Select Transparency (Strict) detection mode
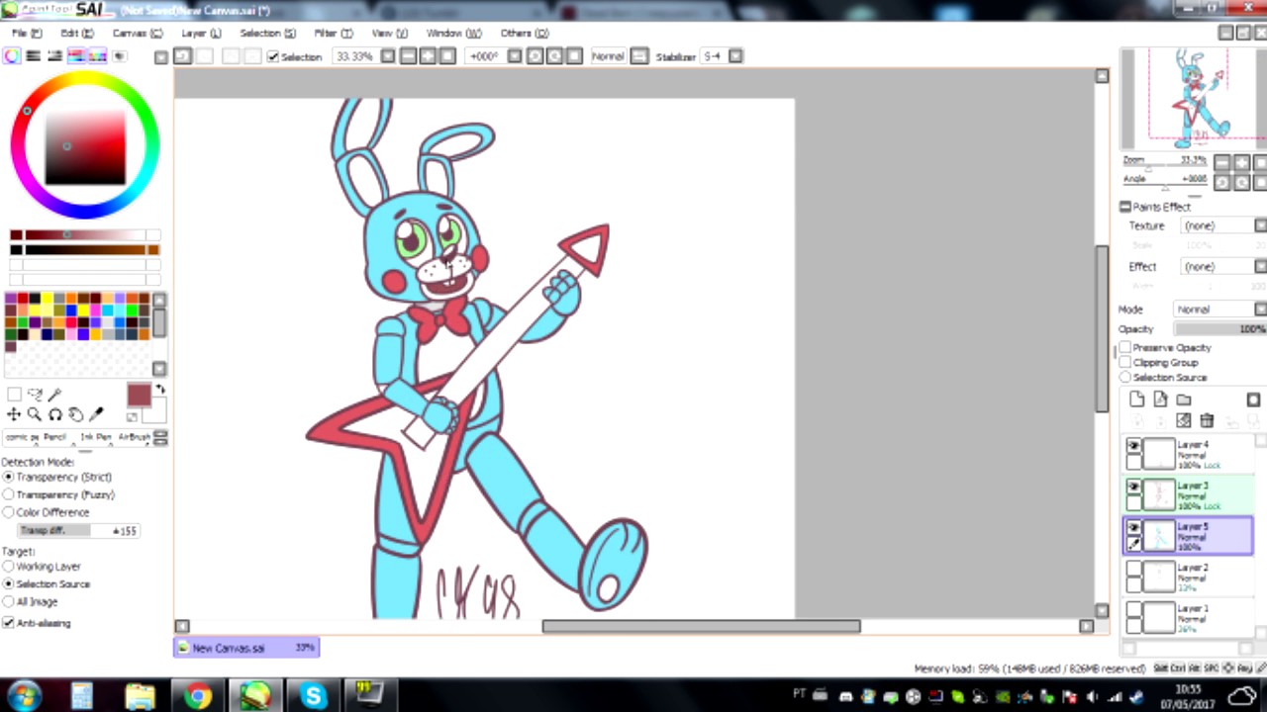1267x712 pixels. pyautogui.click(x=9, y=477)
